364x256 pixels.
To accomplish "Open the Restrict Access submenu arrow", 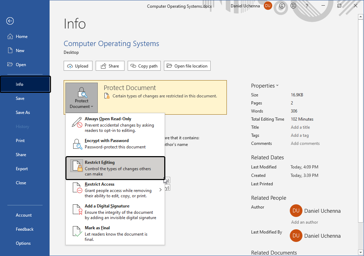I will [160, 189].
